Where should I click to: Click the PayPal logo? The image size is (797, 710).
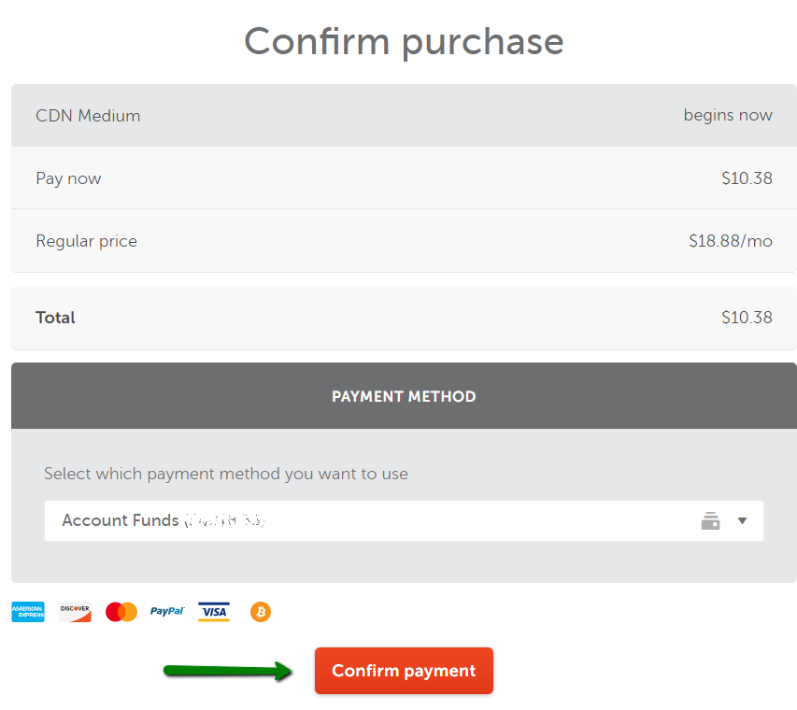(167, 611)
